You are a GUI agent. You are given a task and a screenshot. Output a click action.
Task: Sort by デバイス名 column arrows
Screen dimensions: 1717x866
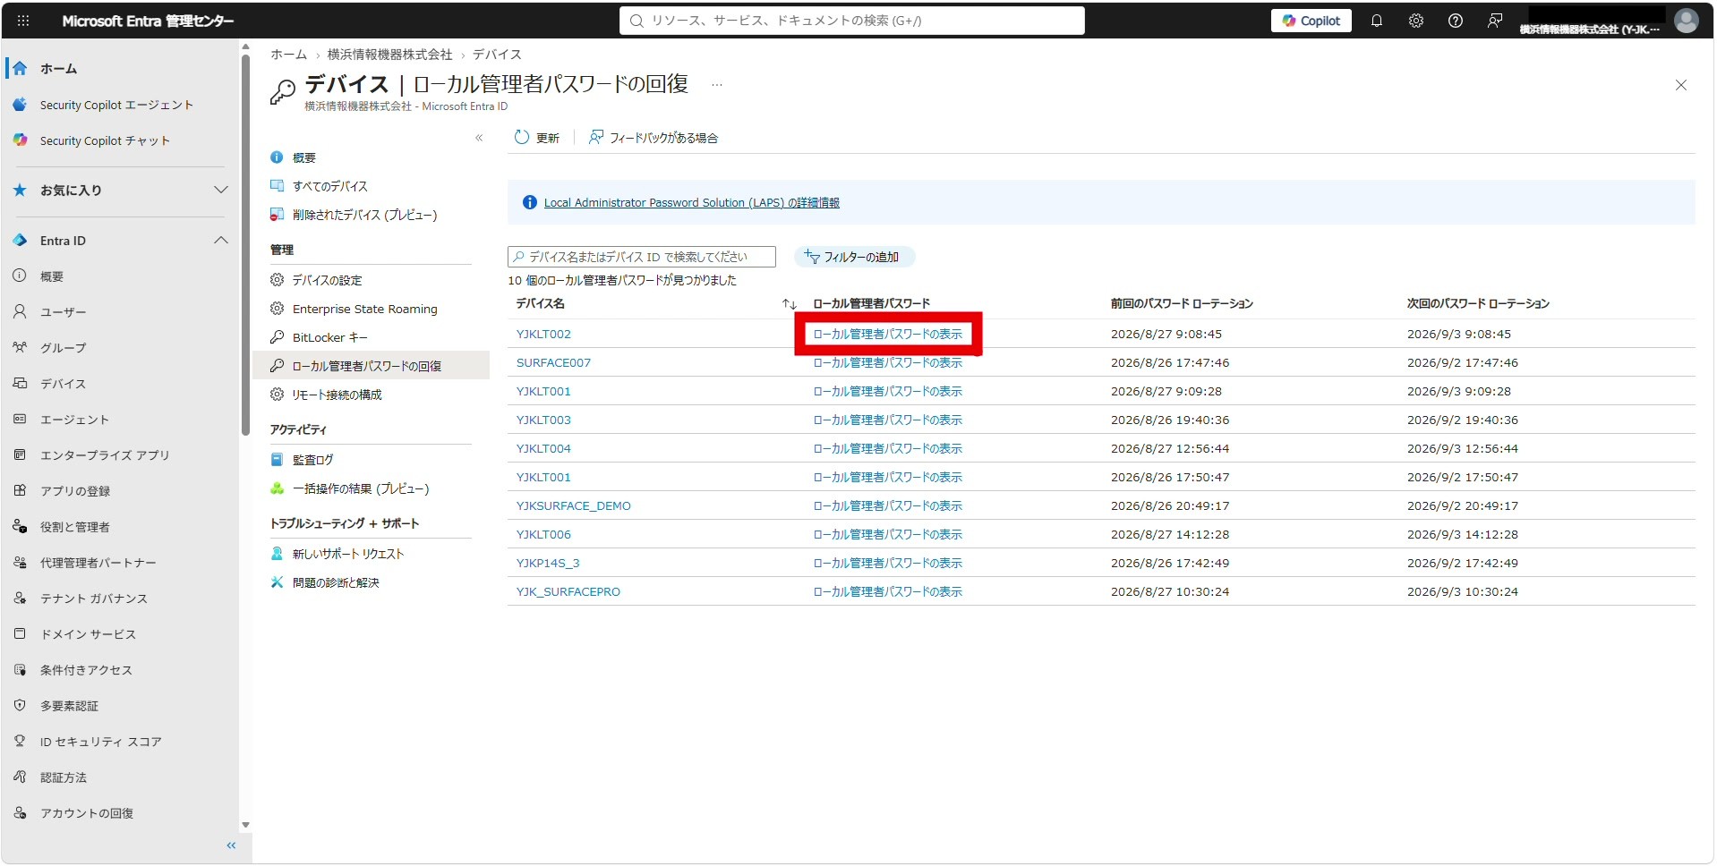[x=789, y=304]
